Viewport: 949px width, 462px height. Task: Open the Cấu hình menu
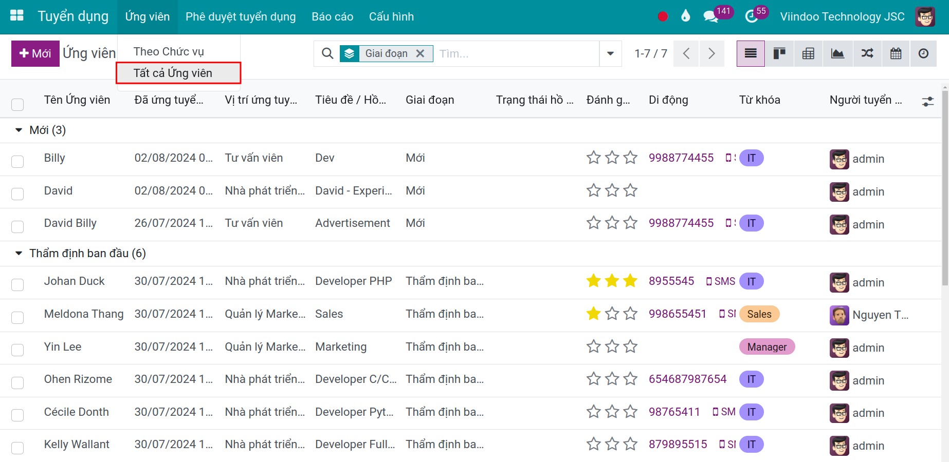391,16
